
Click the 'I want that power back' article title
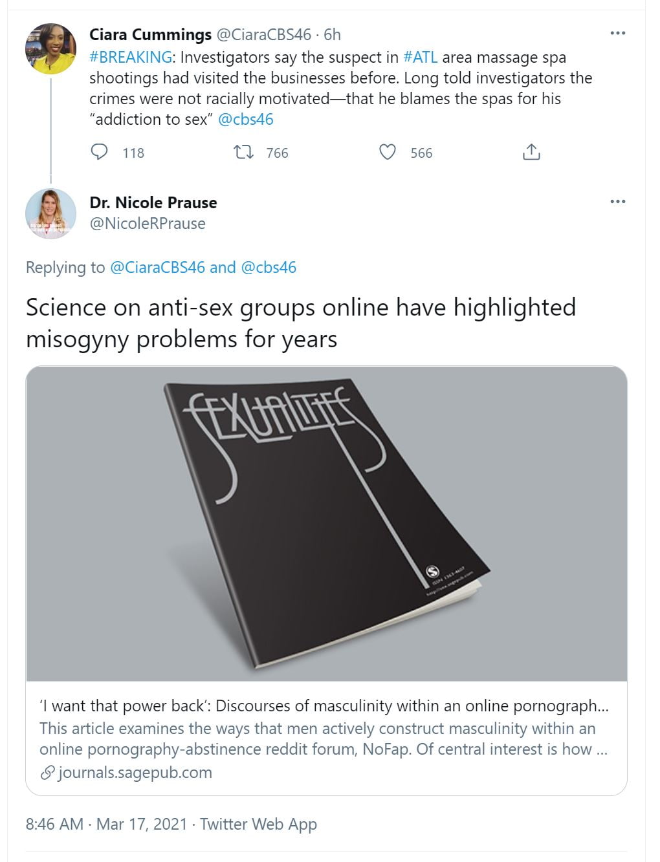pyautogui.click(x=324, y=706)
